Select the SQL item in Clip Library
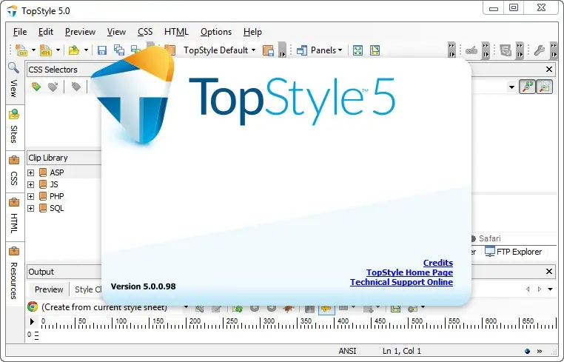The image size is (564, 362). click(57, 208)
